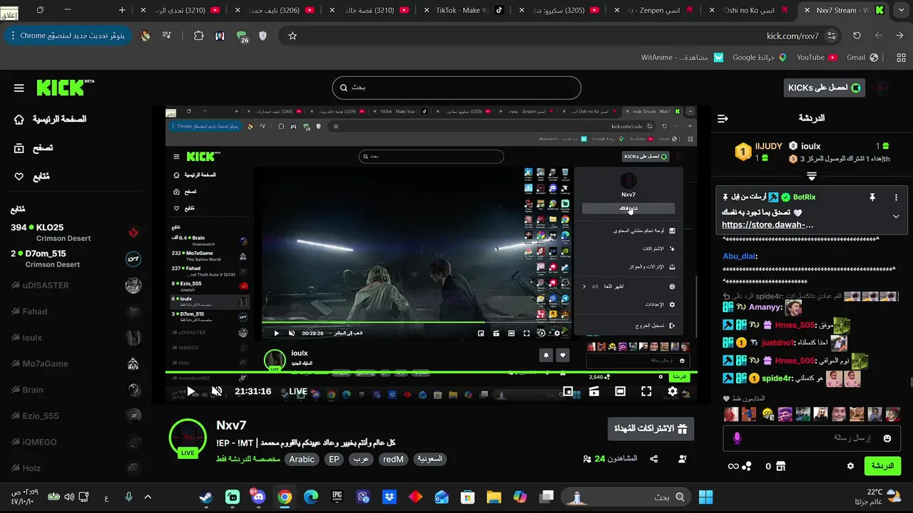Open the Gmail bookmark
Screen dimensions: 913x513
point(861,57)
